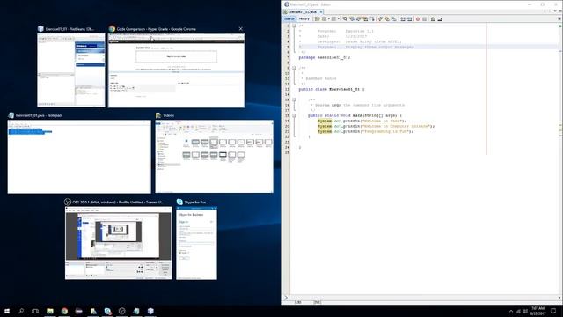Open the editor documents list dropdown arrow
This screenshot has width=563, height=317.
point(555,11)
